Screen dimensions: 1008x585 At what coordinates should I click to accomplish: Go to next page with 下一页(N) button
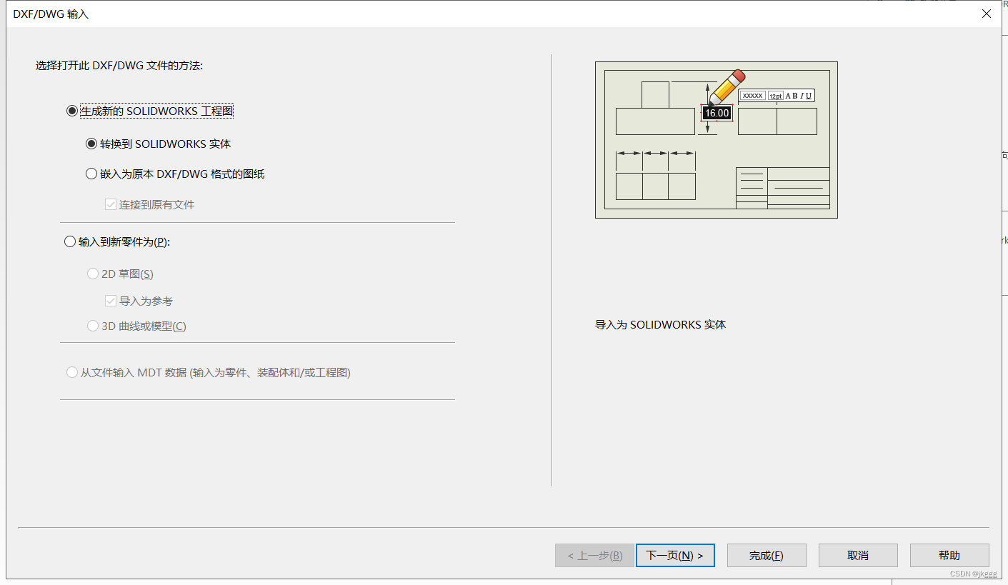[675, 555]
